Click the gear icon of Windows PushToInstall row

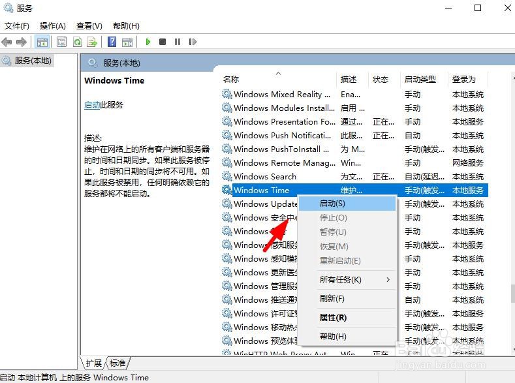click(226, 149)
